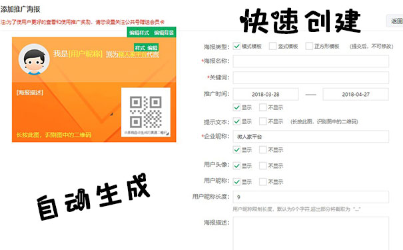
Task: Click the (提交后，不可修改) note
Action: click(x=371, y=46)
